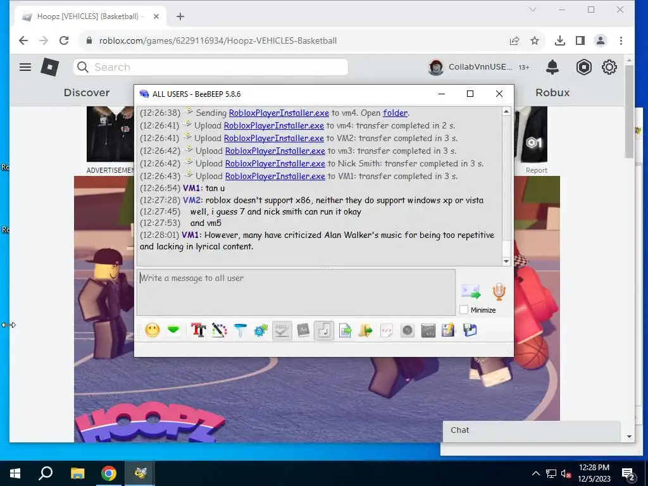Open the CollabVnnUSE profile avatar
This screenshot has width=648, height=486.
tap(435, 67)
